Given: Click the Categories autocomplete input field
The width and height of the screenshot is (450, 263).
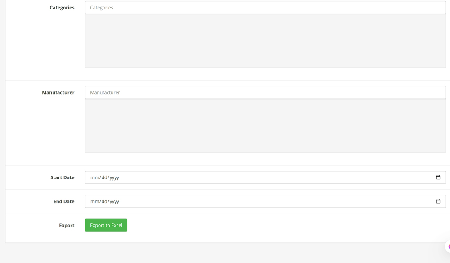Looking at the screenshot, I should (265, 8).
